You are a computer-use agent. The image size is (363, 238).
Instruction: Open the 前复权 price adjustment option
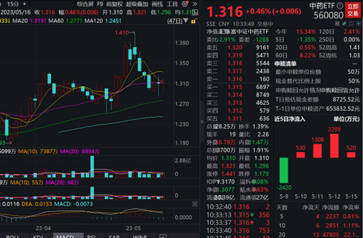[x=115, y=4]
